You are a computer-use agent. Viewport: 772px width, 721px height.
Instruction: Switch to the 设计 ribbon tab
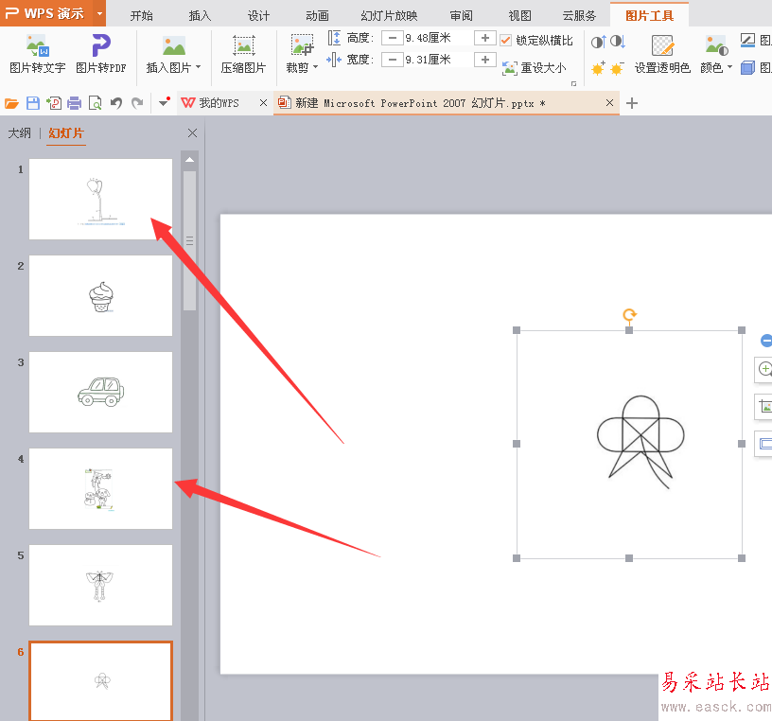pos(258,16)
